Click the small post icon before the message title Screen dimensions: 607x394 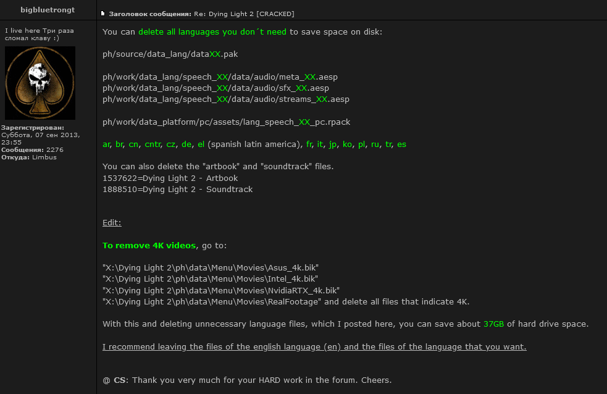pyautogui.click(x=103, y=13)
